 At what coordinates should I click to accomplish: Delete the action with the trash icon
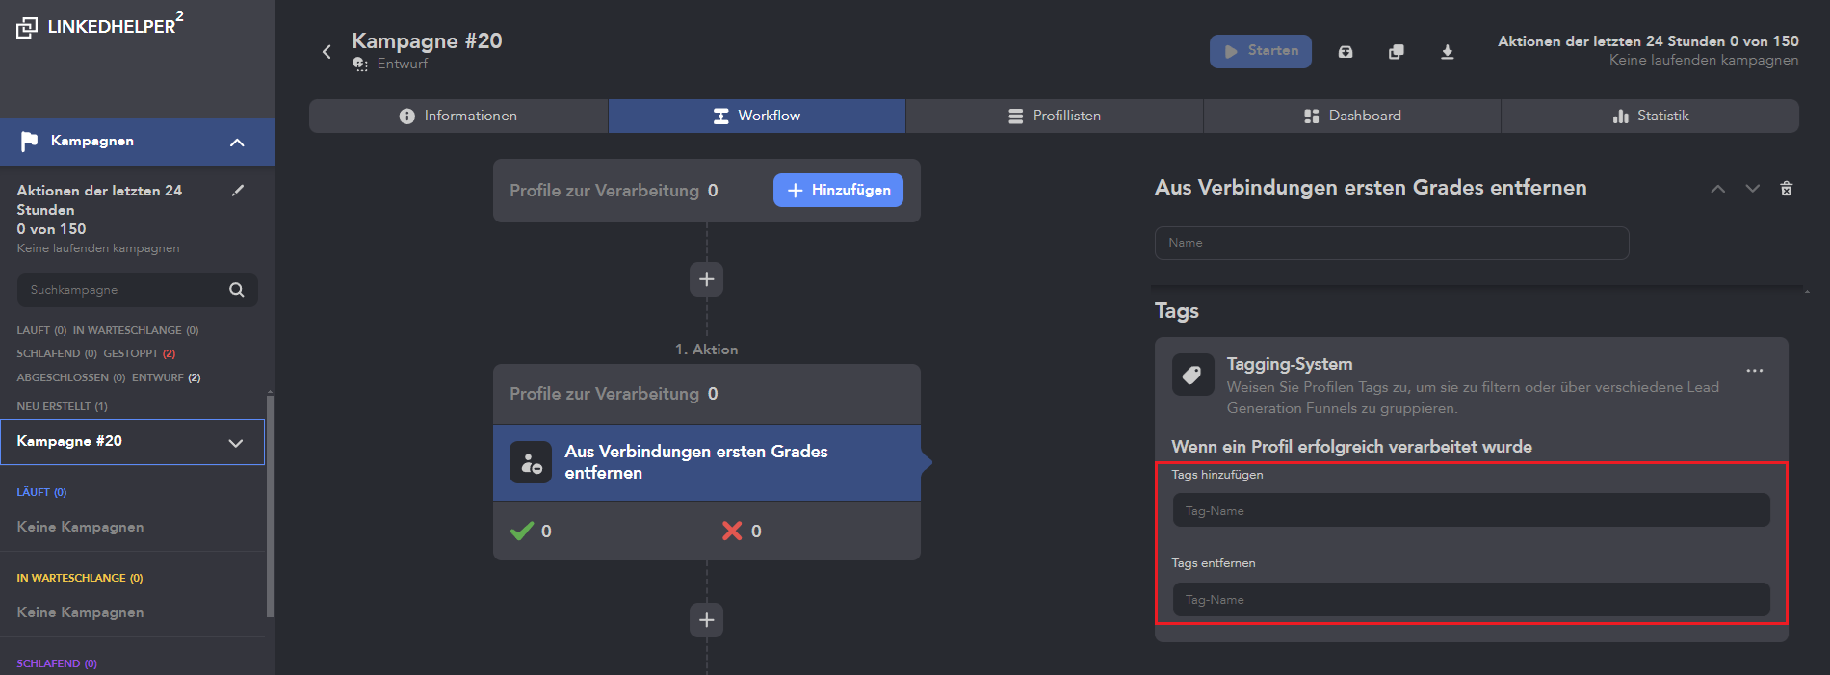coord(1787,189)
